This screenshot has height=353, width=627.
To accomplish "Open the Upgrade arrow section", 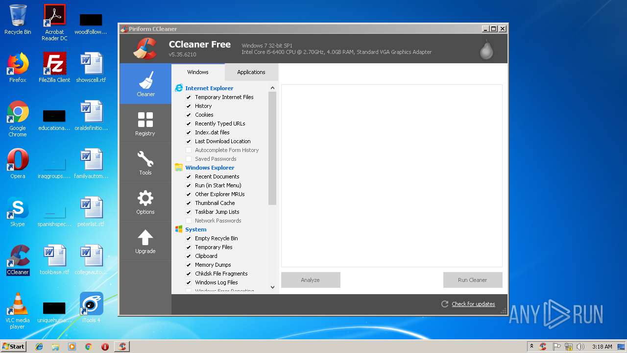I will click(145, 241).
